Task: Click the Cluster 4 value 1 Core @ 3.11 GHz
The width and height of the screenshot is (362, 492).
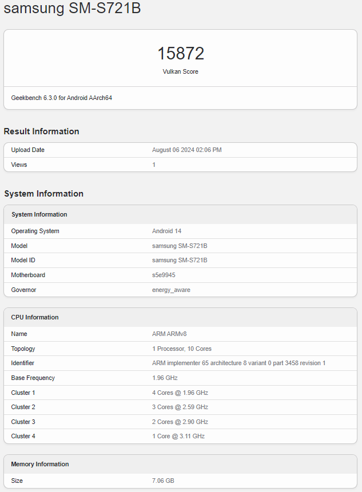Action: point(178,437)
